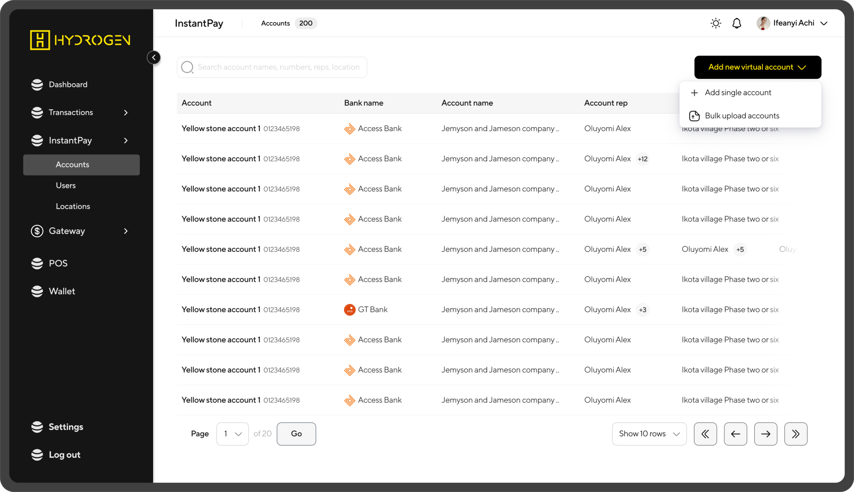854x492 pixels.
Task: Click the Hydrogen logo
Action: point(80,40)
